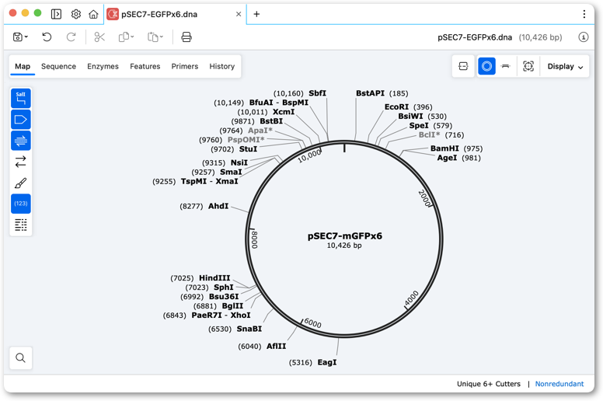Toggle the sidebar panel icon

tap(56, 14)
